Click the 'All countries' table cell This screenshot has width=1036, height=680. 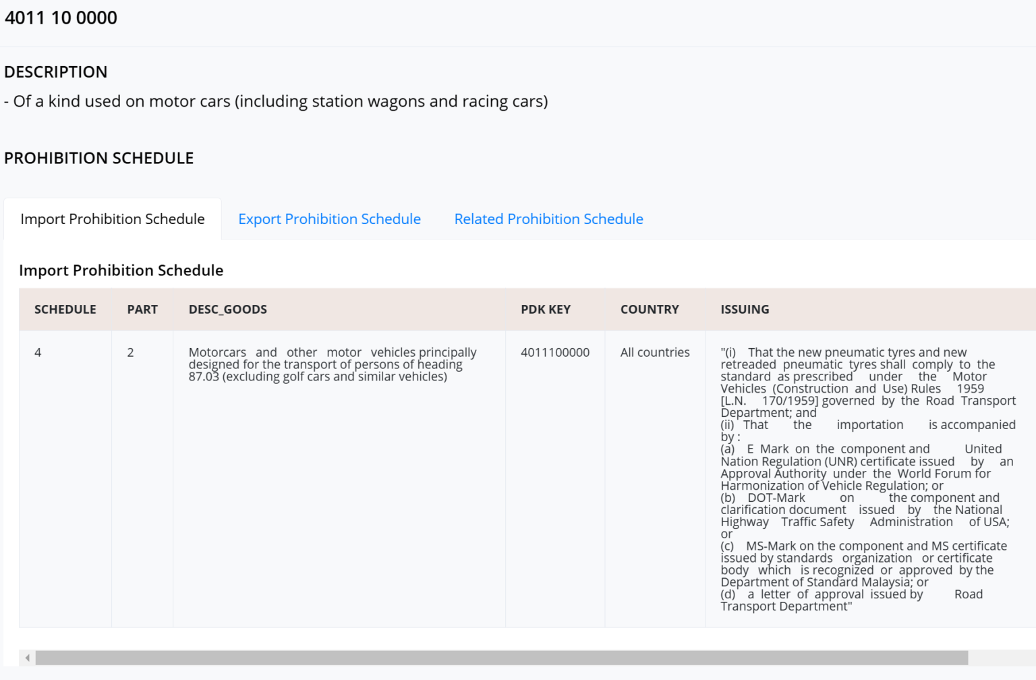click(x=655, y=353)
